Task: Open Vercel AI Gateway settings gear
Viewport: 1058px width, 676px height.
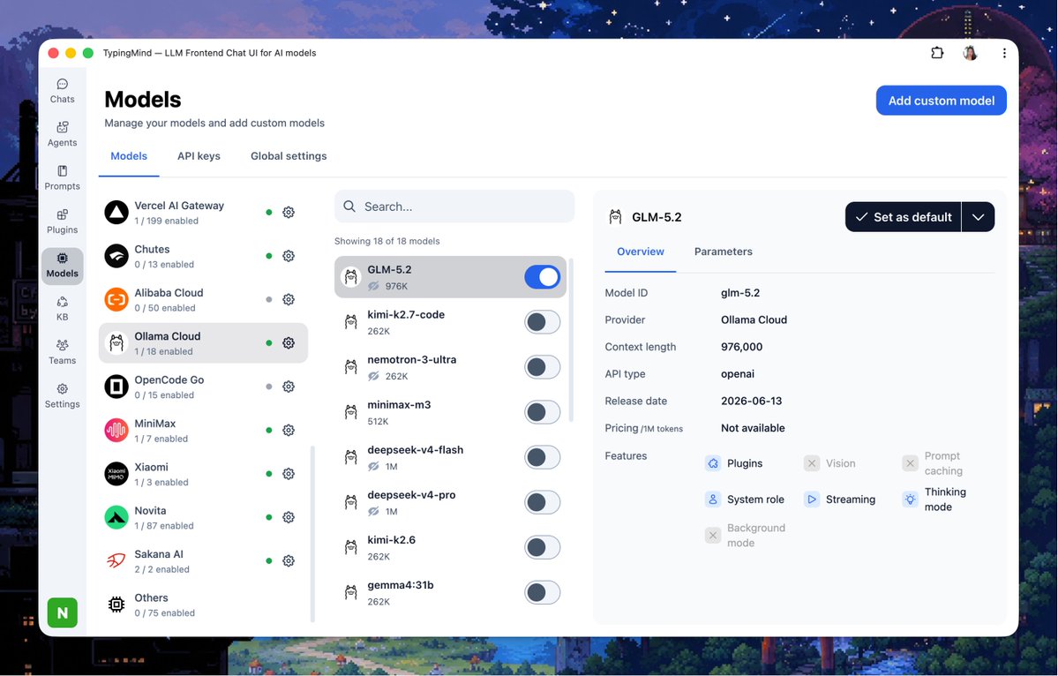Action: click(x=289, y=212)
